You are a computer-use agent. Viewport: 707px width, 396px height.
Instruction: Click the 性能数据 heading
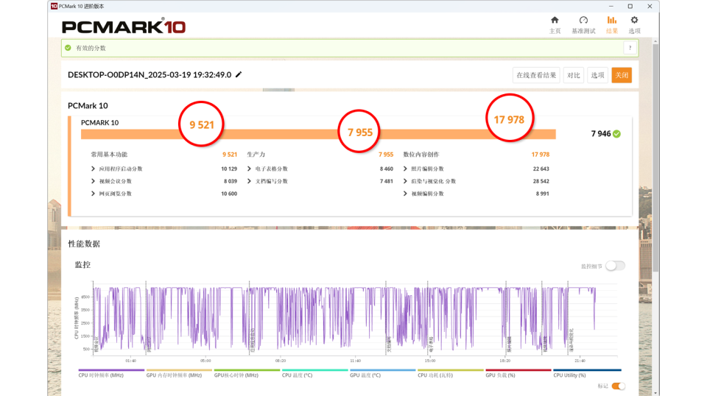click(x=84, y=244)
